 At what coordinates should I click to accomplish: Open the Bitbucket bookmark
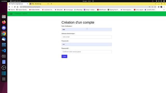tap(59, 10)
